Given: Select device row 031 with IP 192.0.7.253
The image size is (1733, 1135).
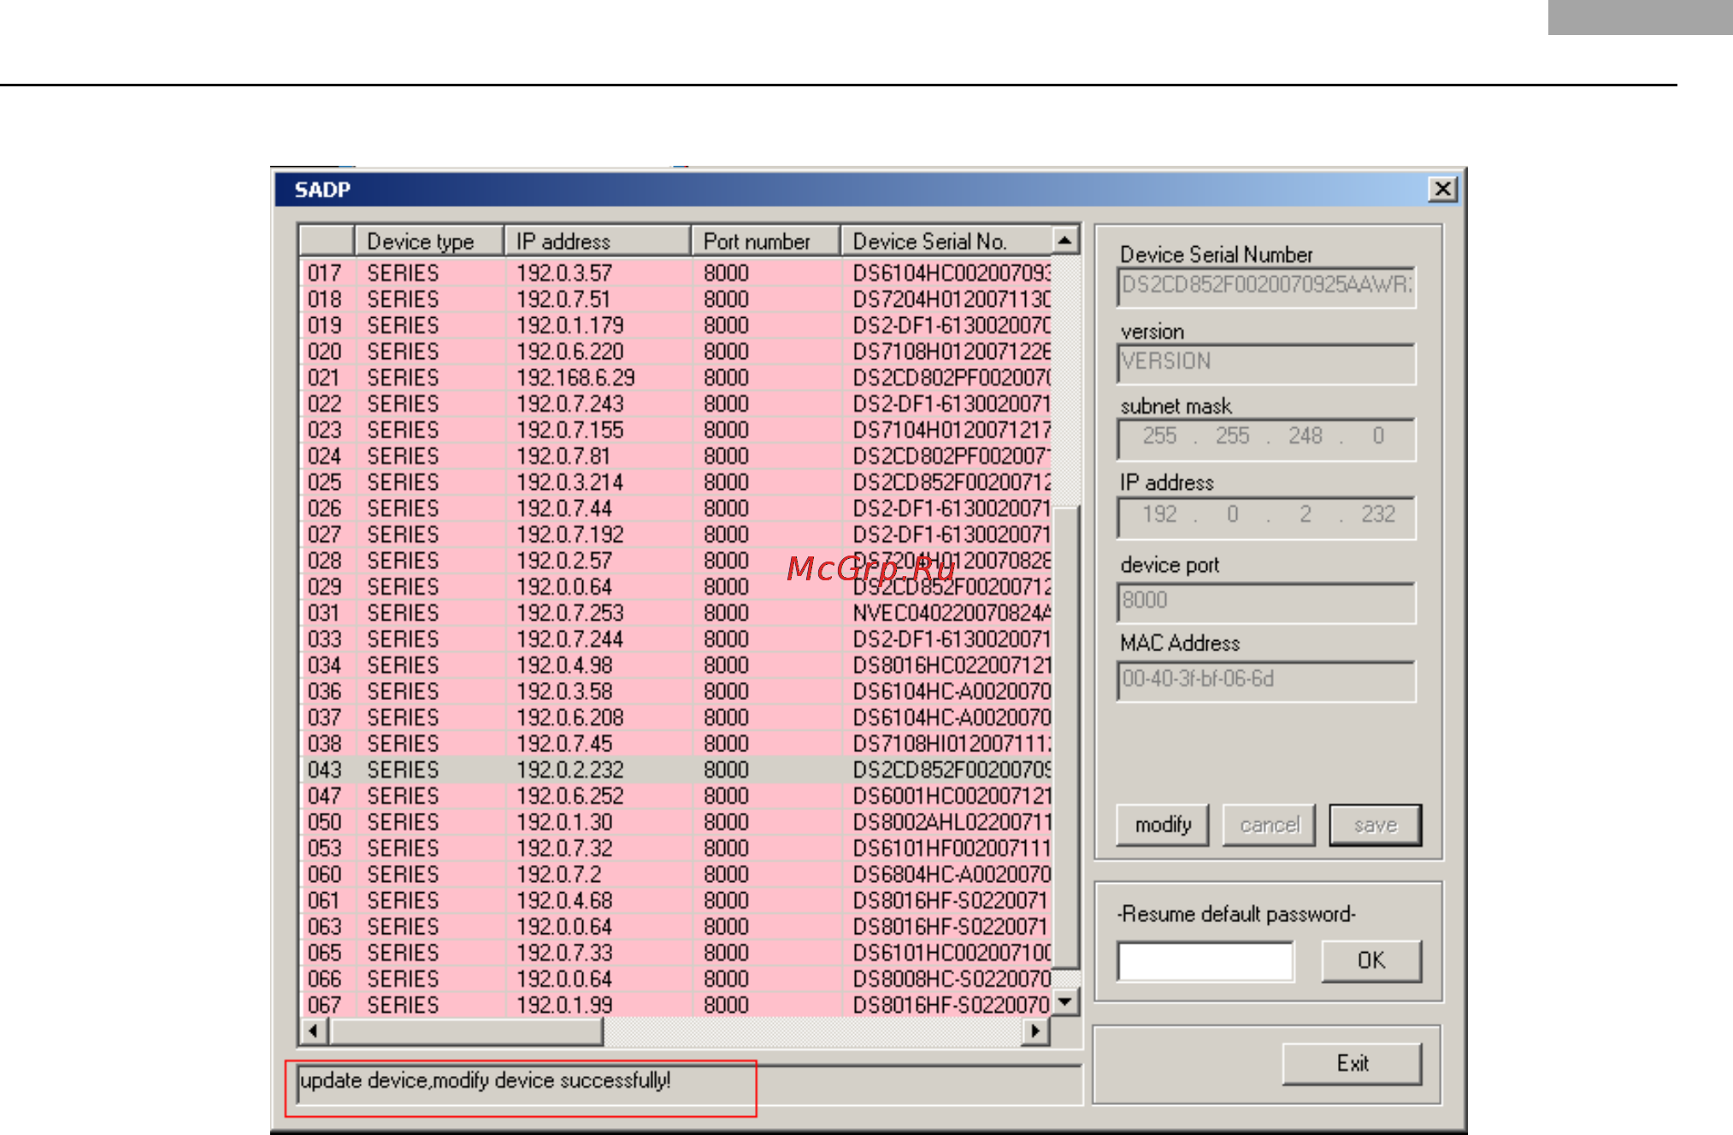Looking at the screenshot, I should coord(675,613).
